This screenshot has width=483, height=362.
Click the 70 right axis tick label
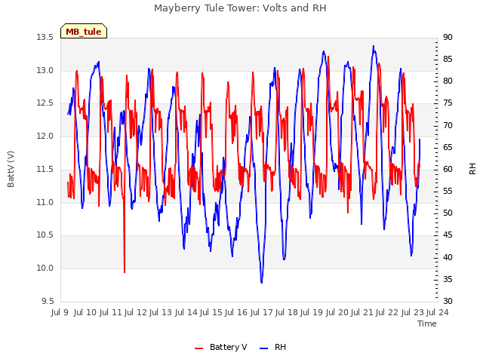[448, 126]
